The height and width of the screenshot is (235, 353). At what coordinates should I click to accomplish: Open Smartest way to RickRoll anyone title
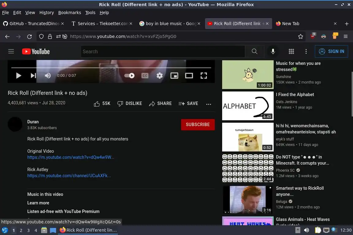click(300, 191)
